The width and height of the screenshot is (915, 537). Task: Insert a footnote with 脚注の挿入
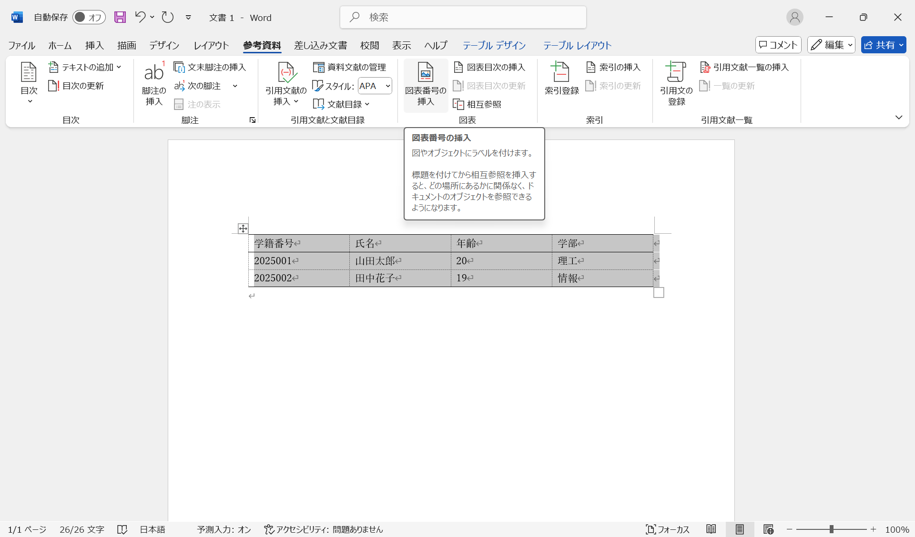[153, 83]
